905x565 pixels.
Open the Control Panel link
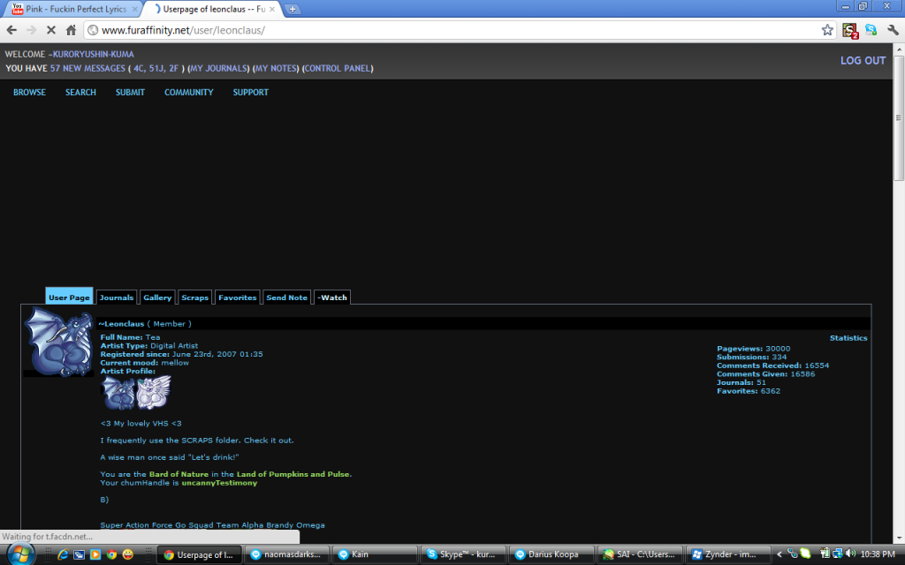coord(338,69)
